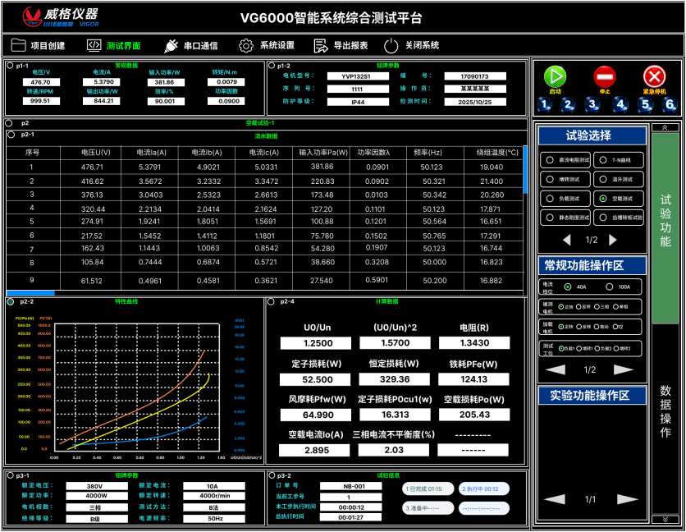The image size is (686, 532).
Task: Click the 串口通信 plug icon
Action: pyautogui.click(x=171, y=45)
